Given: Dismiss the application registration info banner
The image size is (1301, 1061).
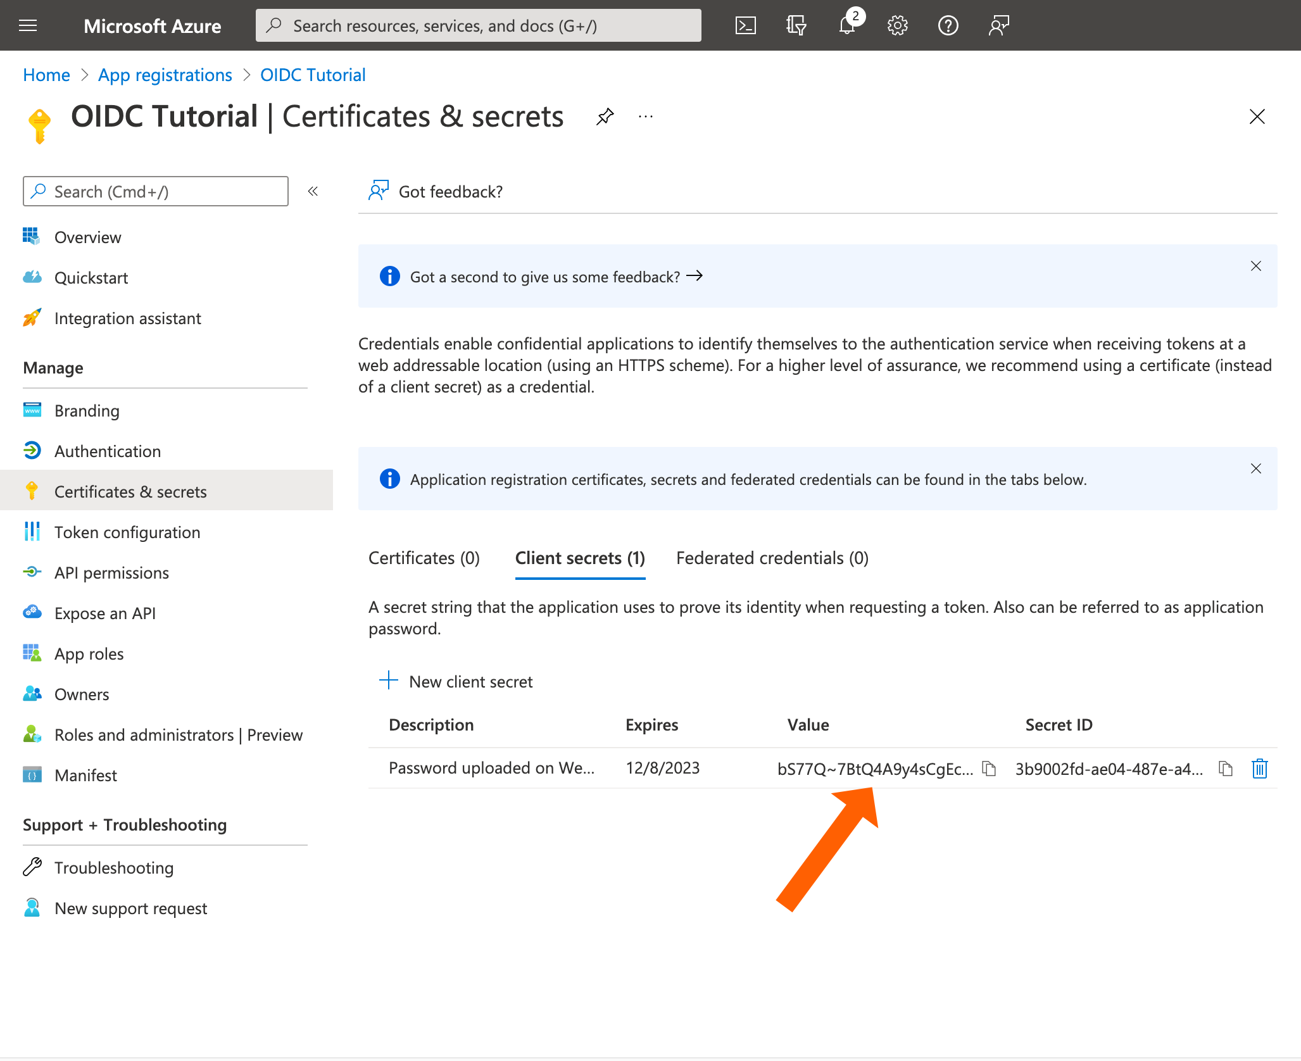Looking at the screenshot, I should [x=1255, y=468].
